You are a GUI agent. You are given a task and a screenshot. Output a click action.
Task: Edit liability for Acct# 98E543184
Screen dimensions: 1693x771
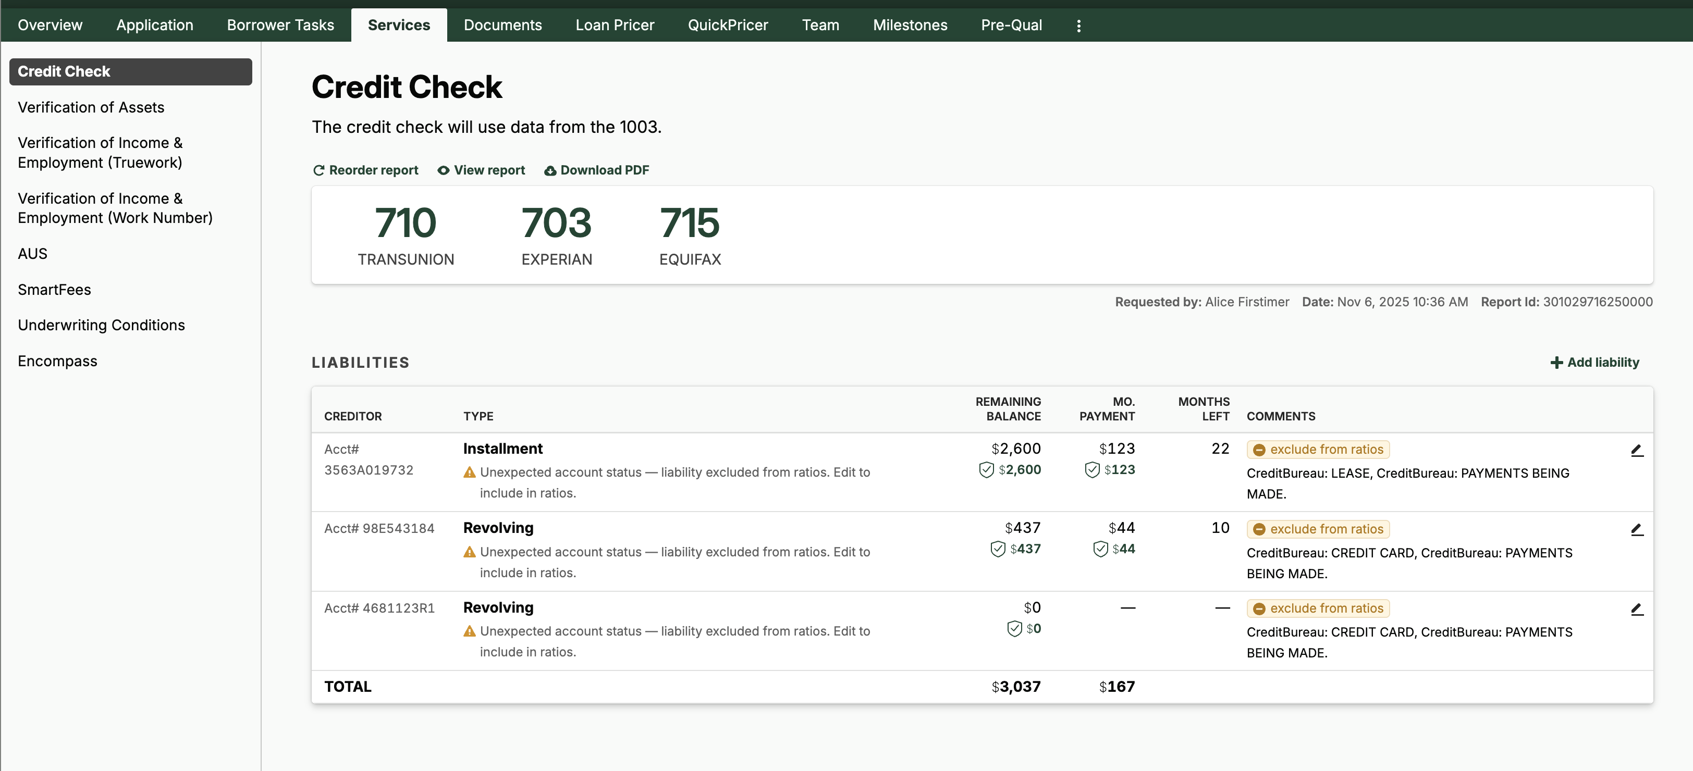point(1637,530)
